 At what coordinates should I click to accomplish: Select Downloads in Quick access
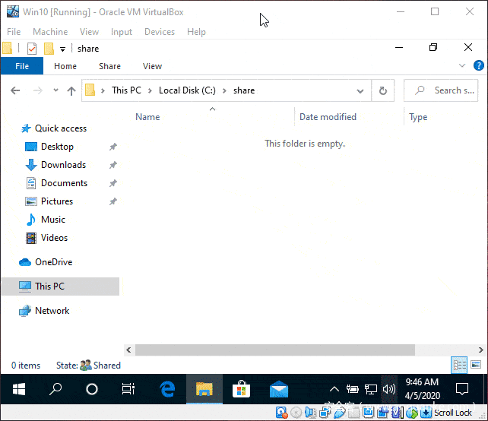pyautogui.click(x=63, y=165)
